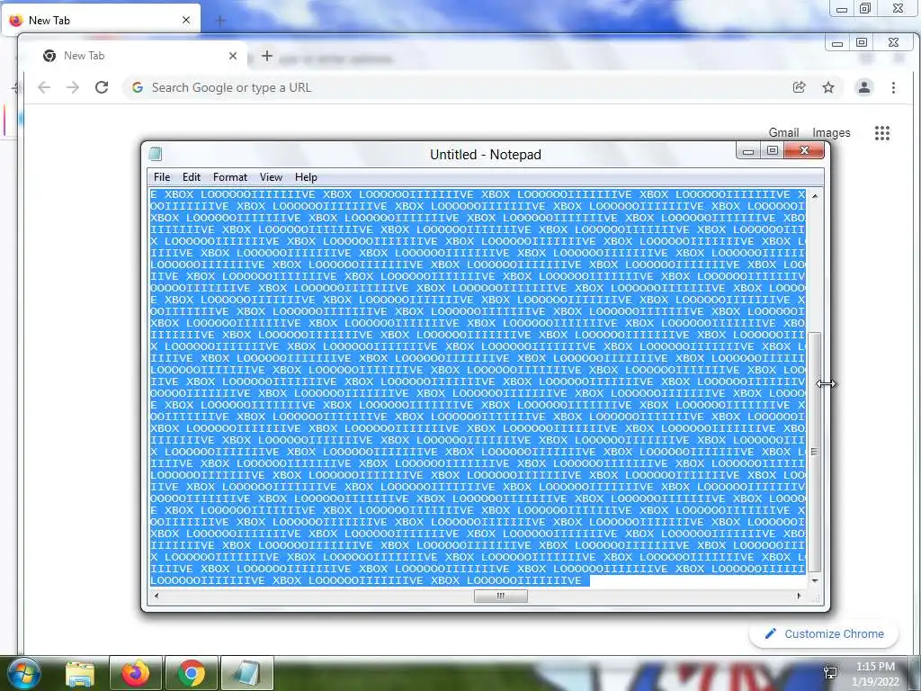Click Notepad horizontal scrollbar thumb
The image size is (921, 691).
(500, 596)
